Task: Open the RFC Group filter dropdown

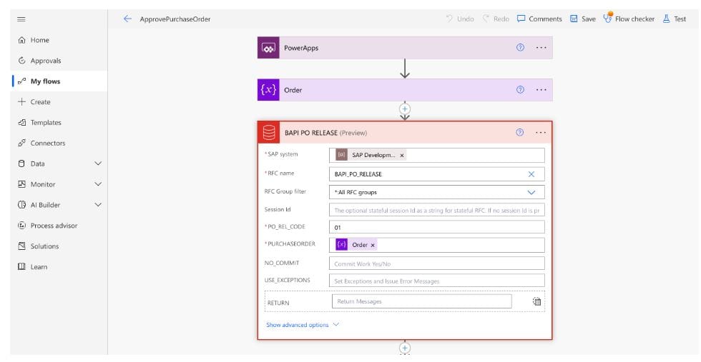Action: click(x=531, y=192)
